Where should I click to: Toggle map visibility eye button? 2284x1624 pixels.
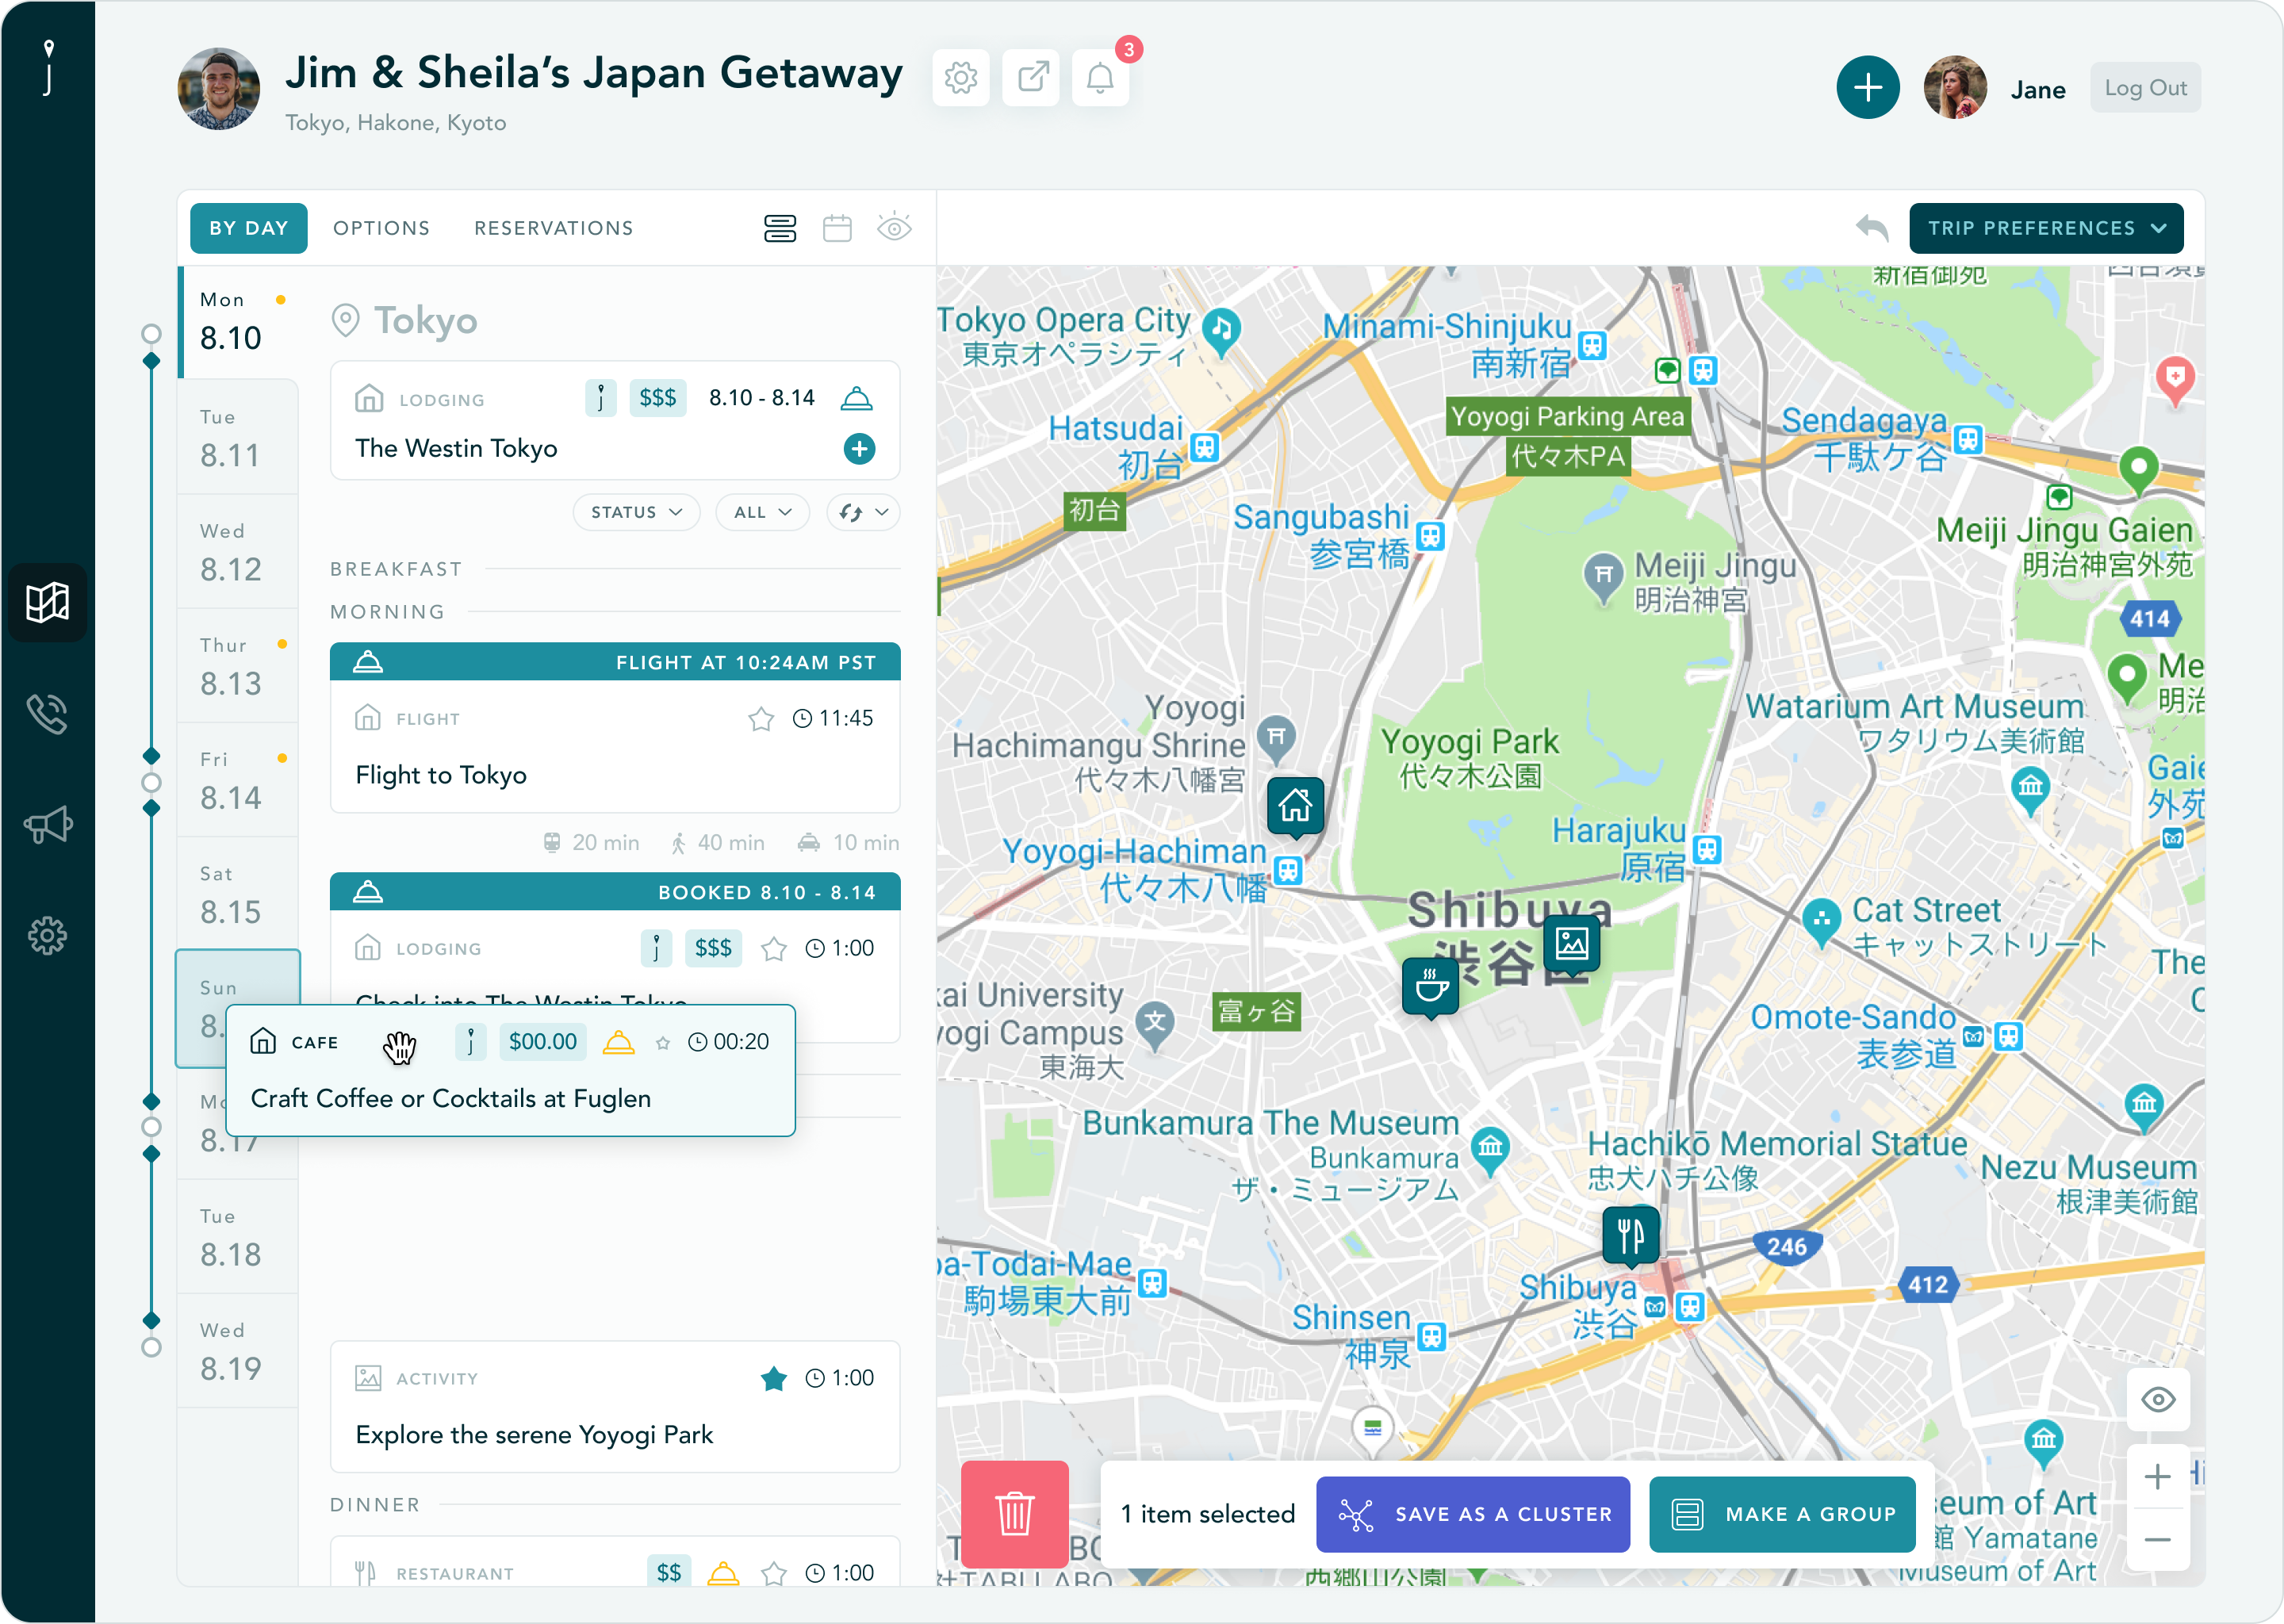(x=2158, y=1399)
